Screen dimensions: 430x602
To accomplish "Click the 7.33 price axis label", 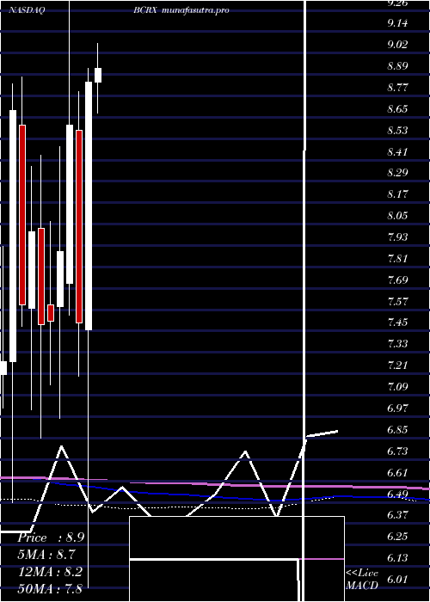I will click(x=397, y=344).
